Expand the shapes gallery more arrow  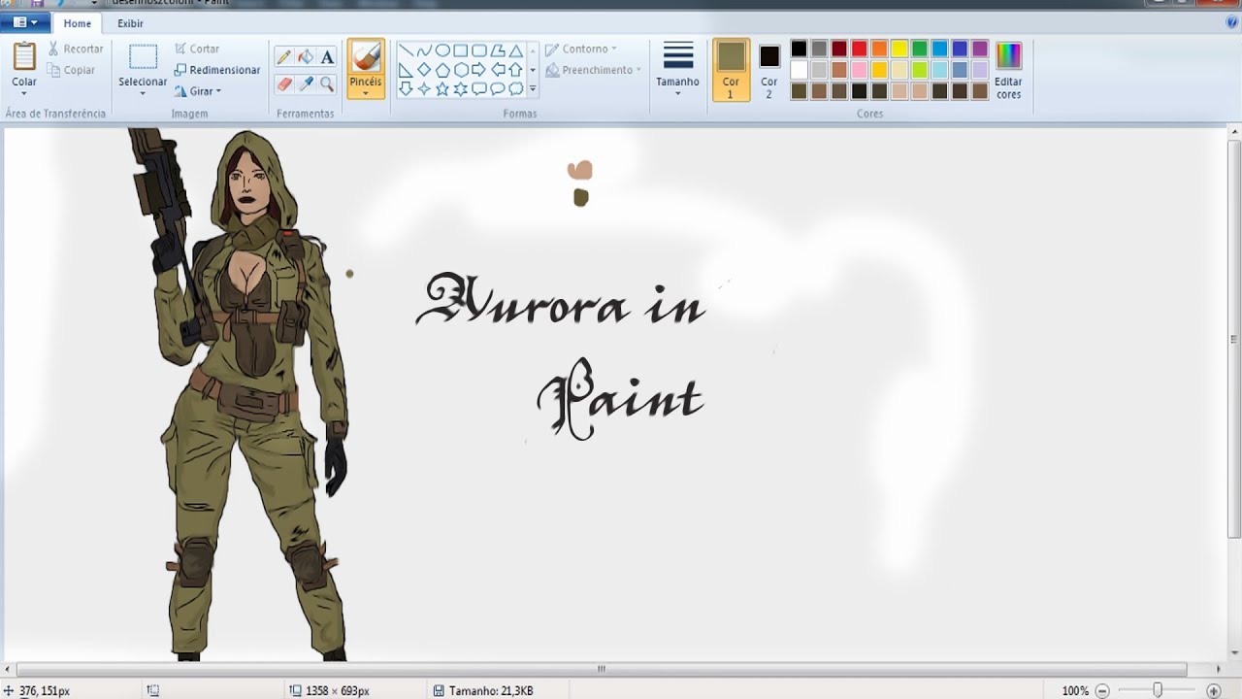[x=533, y=88]
